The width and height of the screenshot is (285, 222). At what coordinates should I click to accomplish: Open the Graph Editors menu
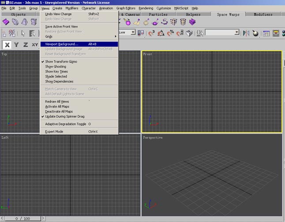pos(126,8)
